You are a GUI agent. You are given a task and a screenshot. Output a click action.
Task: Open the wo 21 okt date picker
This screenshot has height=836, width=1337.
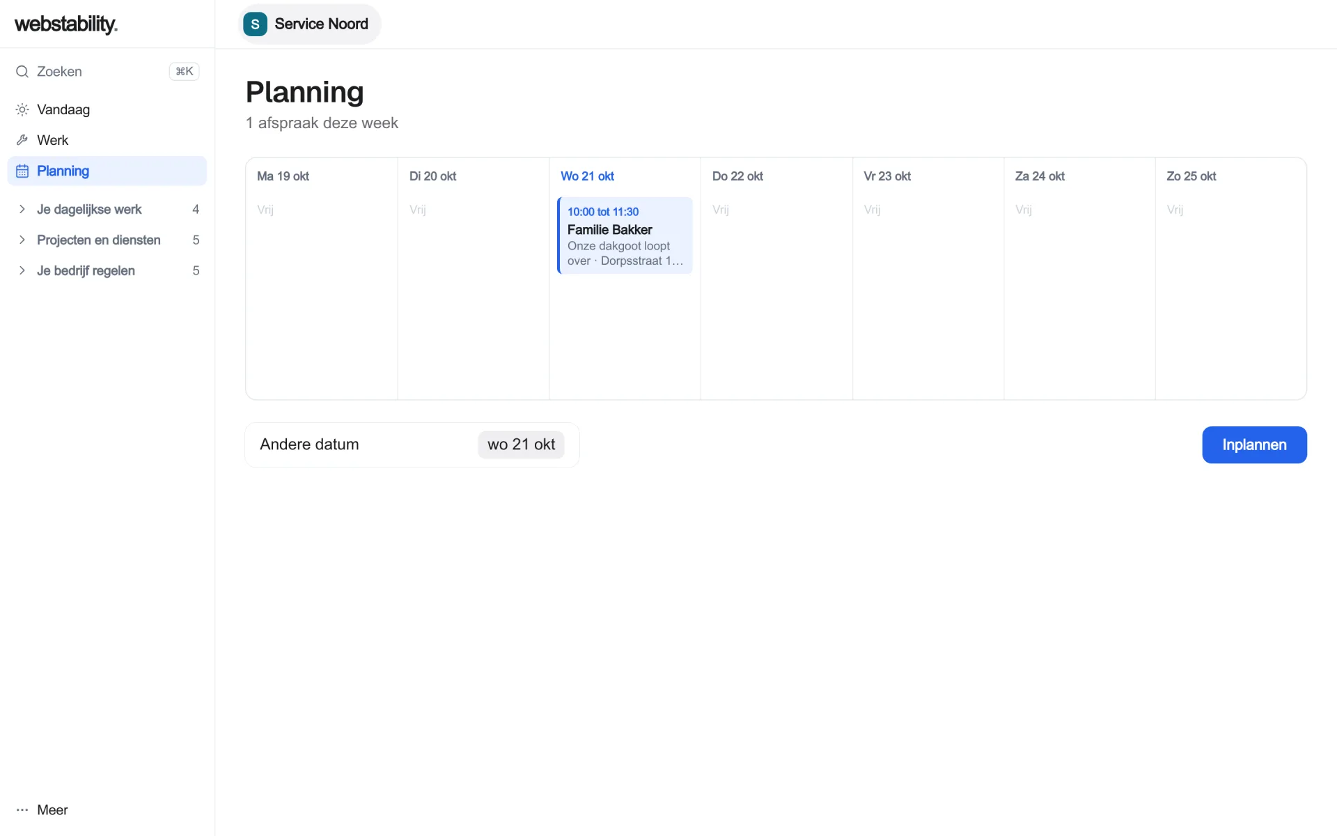[521, 444]
